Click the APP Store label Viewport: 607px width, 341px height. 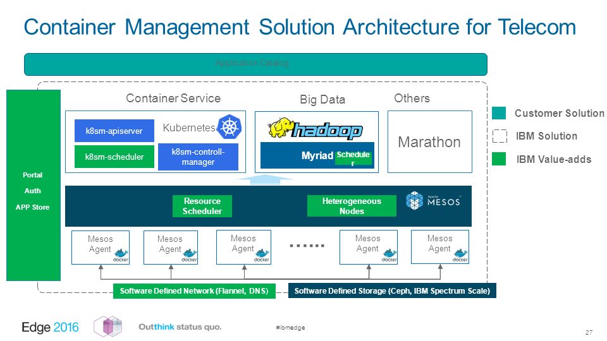click(32, 207)
